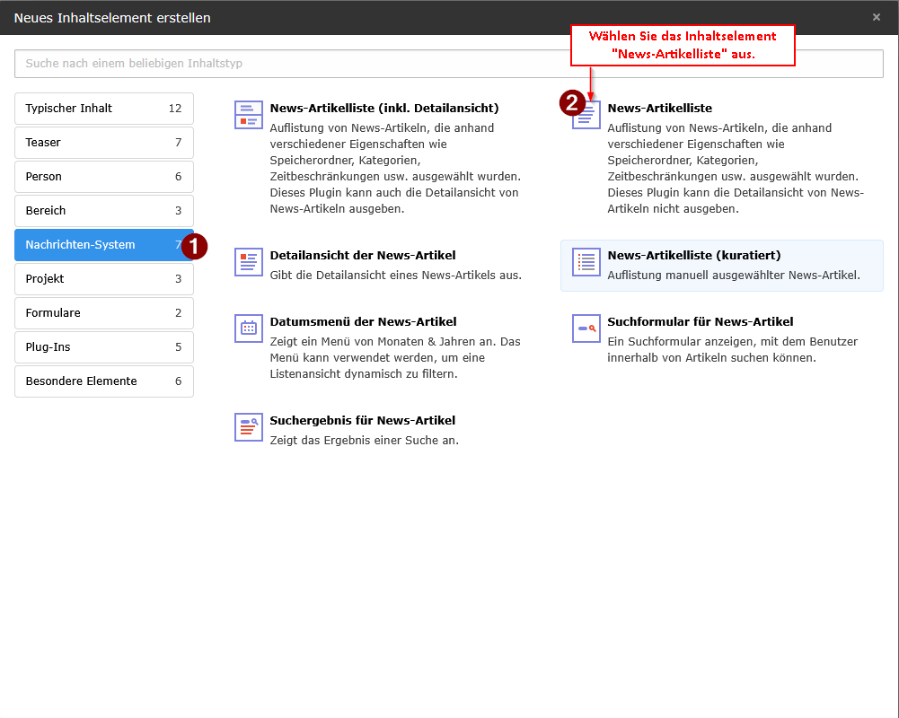
Task: Select the Person category
Action: click(x=99, y=176)
